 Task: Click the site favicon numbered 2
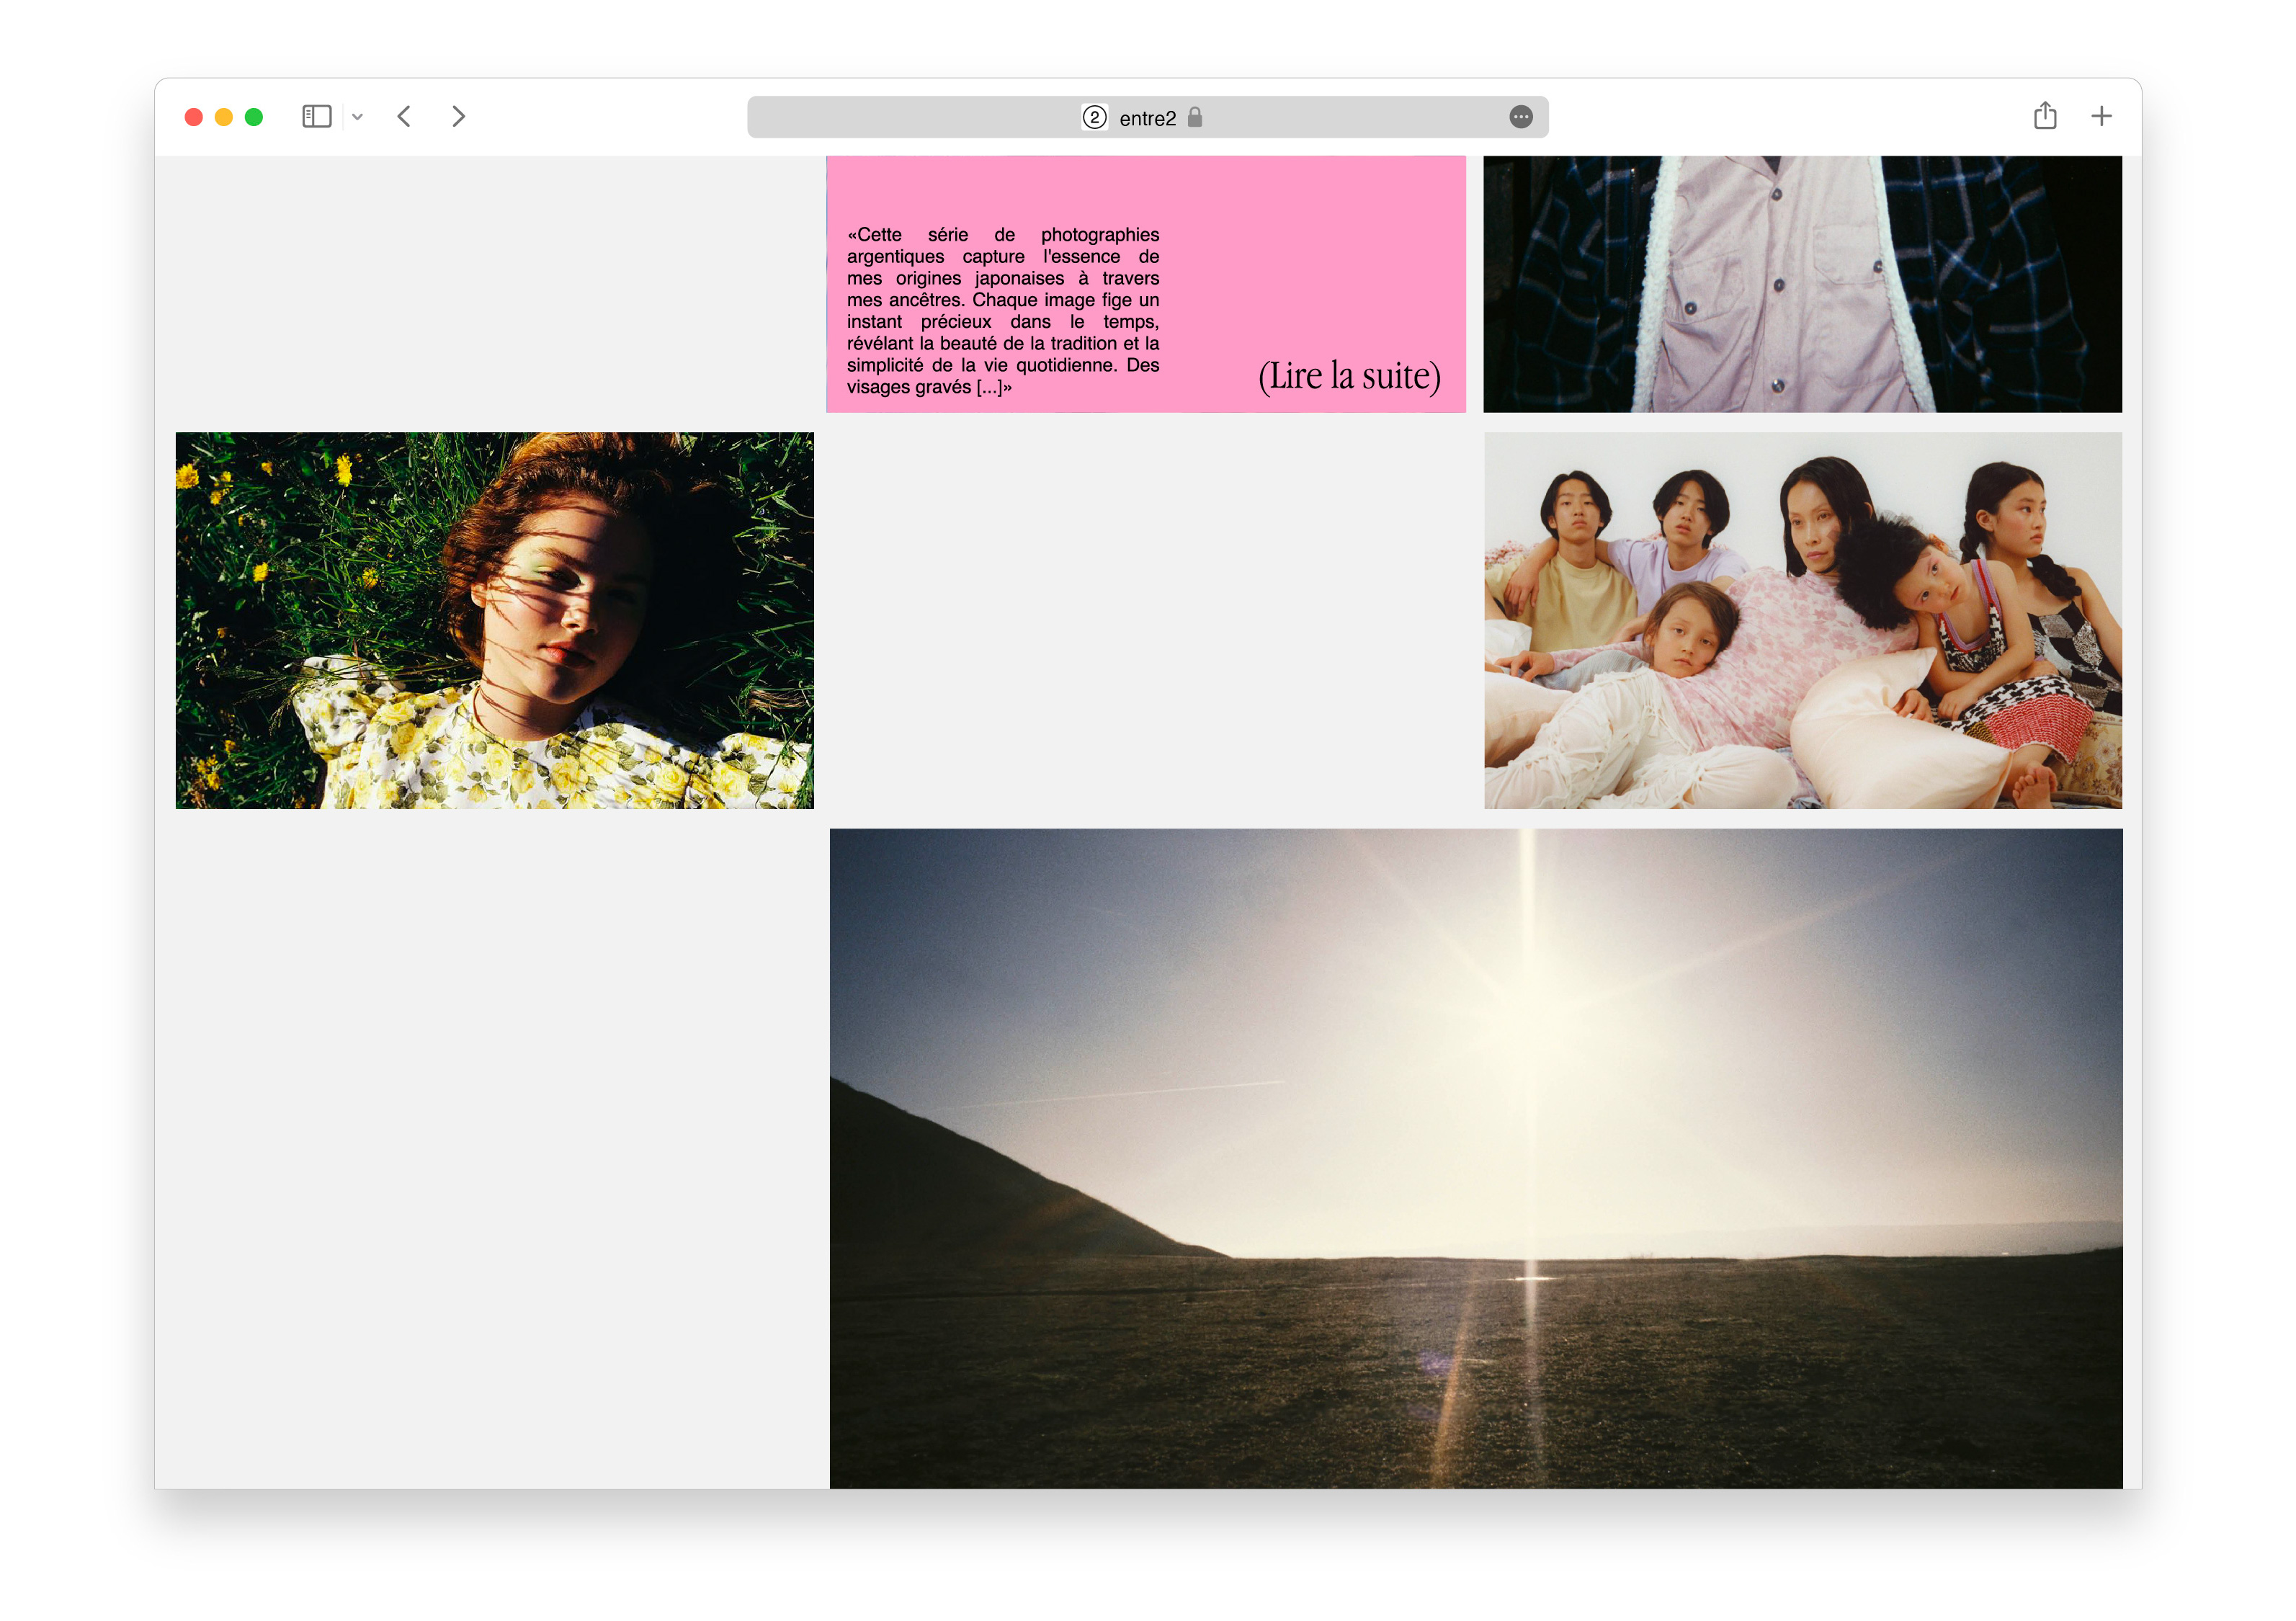[1094, 118]
